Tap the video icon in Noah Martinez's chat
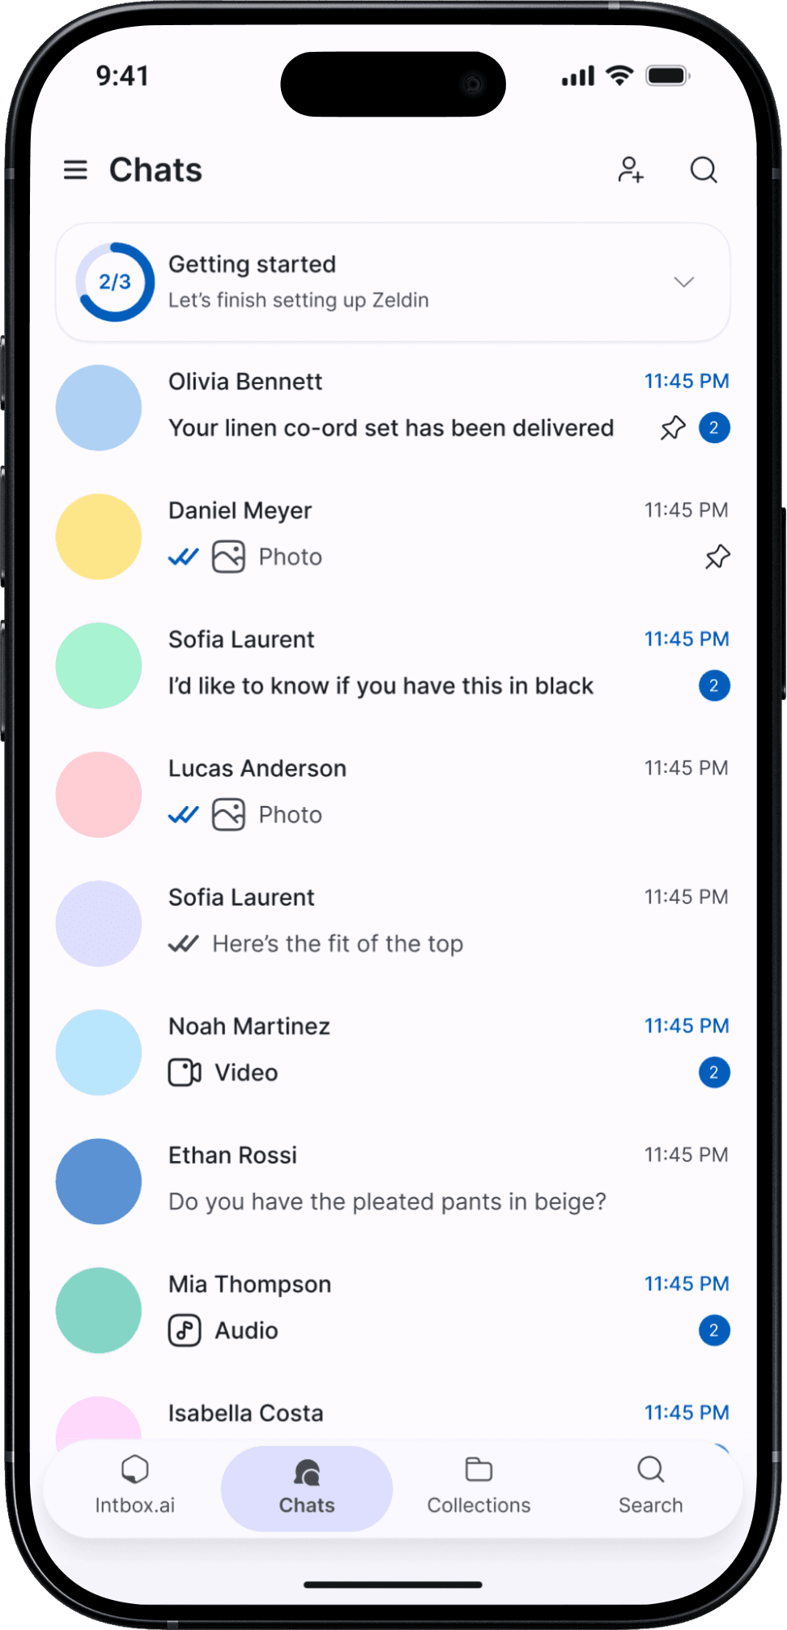This screenshot has width=787, height=1630. (x=185, y=1073)
